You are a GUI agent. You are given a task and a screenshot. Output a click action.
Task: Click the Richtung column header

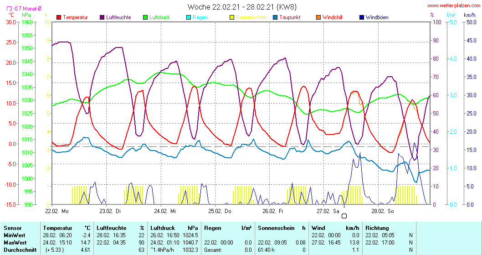click(377, 228)
